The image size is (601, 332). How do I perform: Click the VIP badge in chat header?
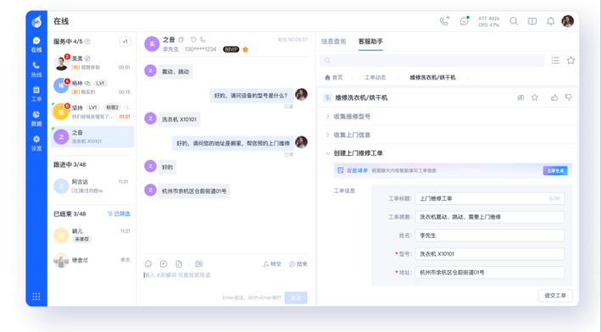coord(231,49)
